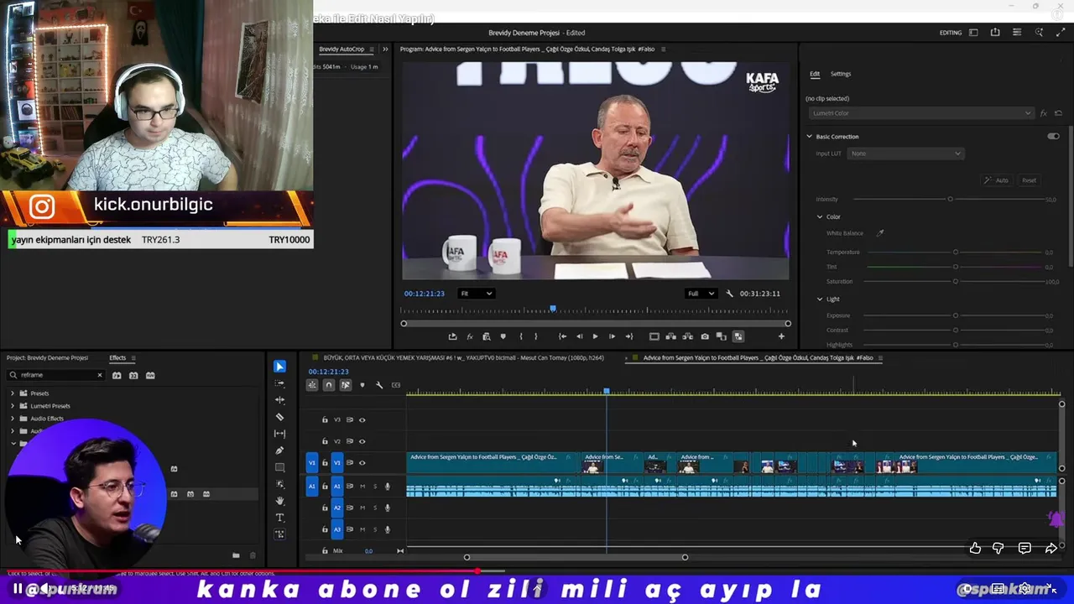Toggle insert sequences as nests button
This screenshot has width=1074, height=604.
312,385
